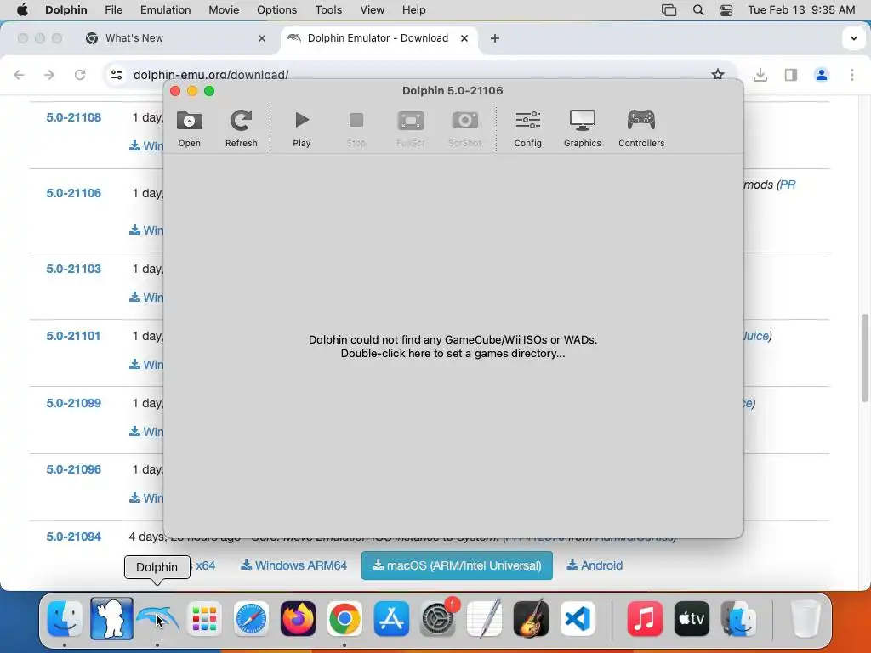Click version link 5.0-21108

pyautogui.click(x=73, y=117)
